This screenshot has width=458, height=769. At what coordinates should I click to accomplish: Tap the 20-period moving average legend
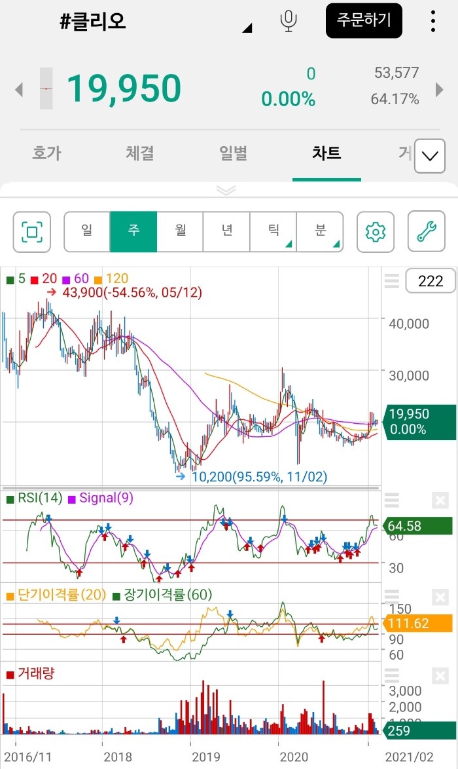click(44, 279)
